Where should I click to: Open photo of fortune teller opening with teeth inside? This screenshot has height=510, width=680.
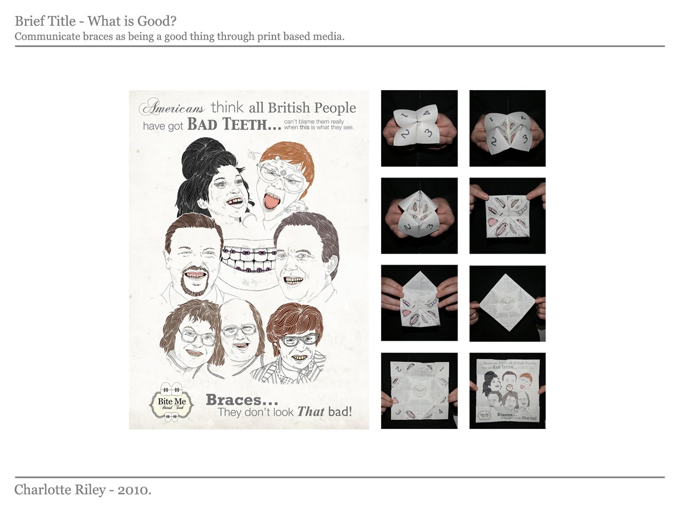[x=507, y=128]
